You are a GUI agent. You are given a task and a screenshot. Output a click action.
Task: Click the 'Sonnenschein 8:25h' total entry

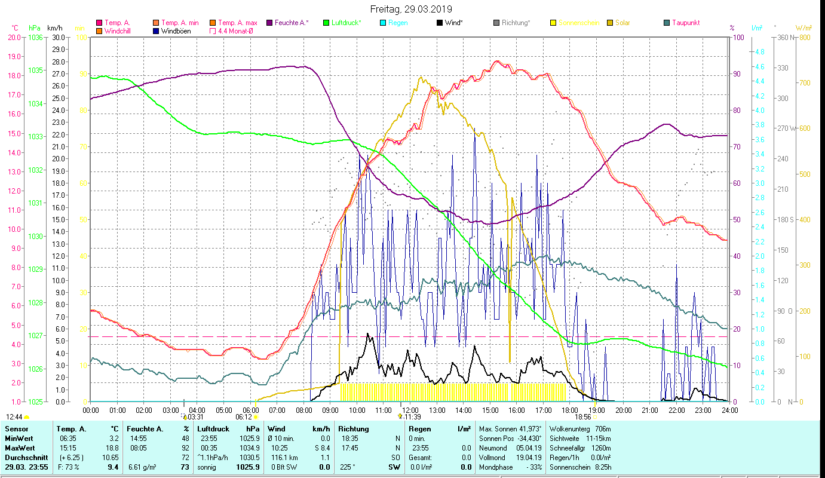pyautogui.click(x=580, y=467)
